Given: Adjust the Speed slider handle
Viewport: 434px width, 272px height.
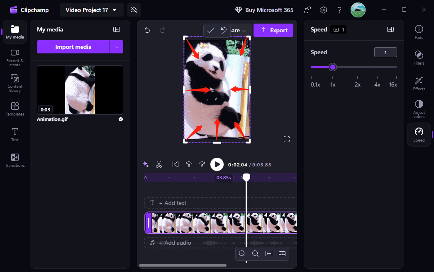Looking at the screenshot, I should coord(332,67).
